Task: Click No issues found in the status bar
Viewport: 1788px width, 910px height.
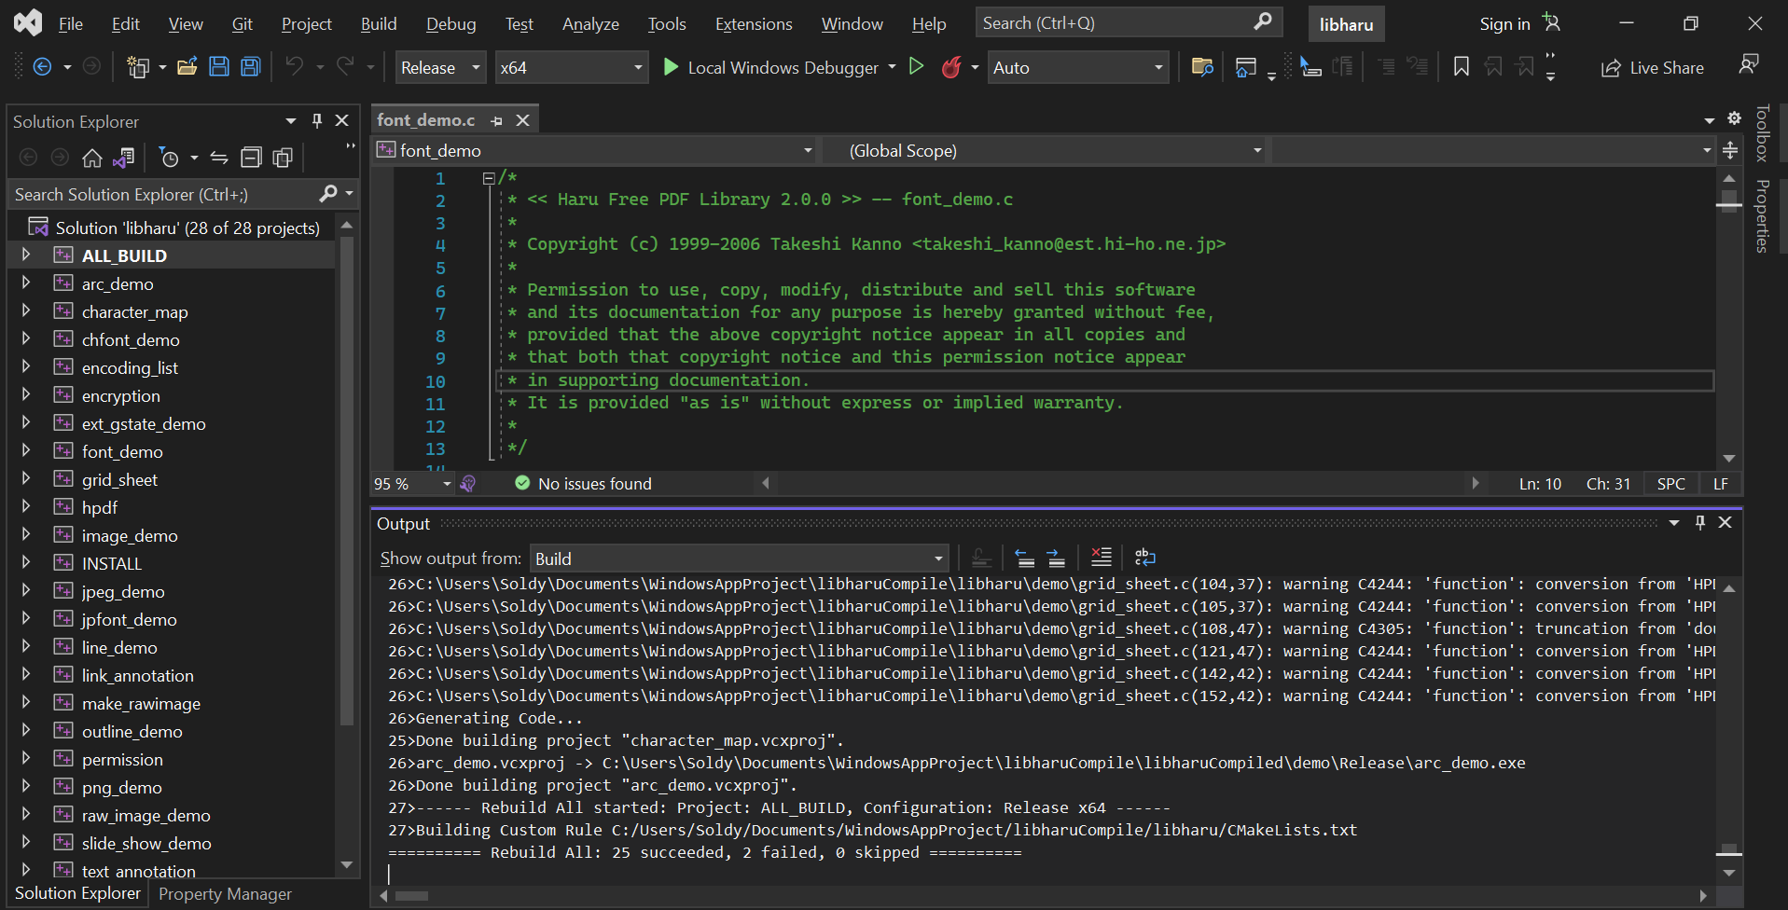Action: pyautogui.click(x=594, y=483)
